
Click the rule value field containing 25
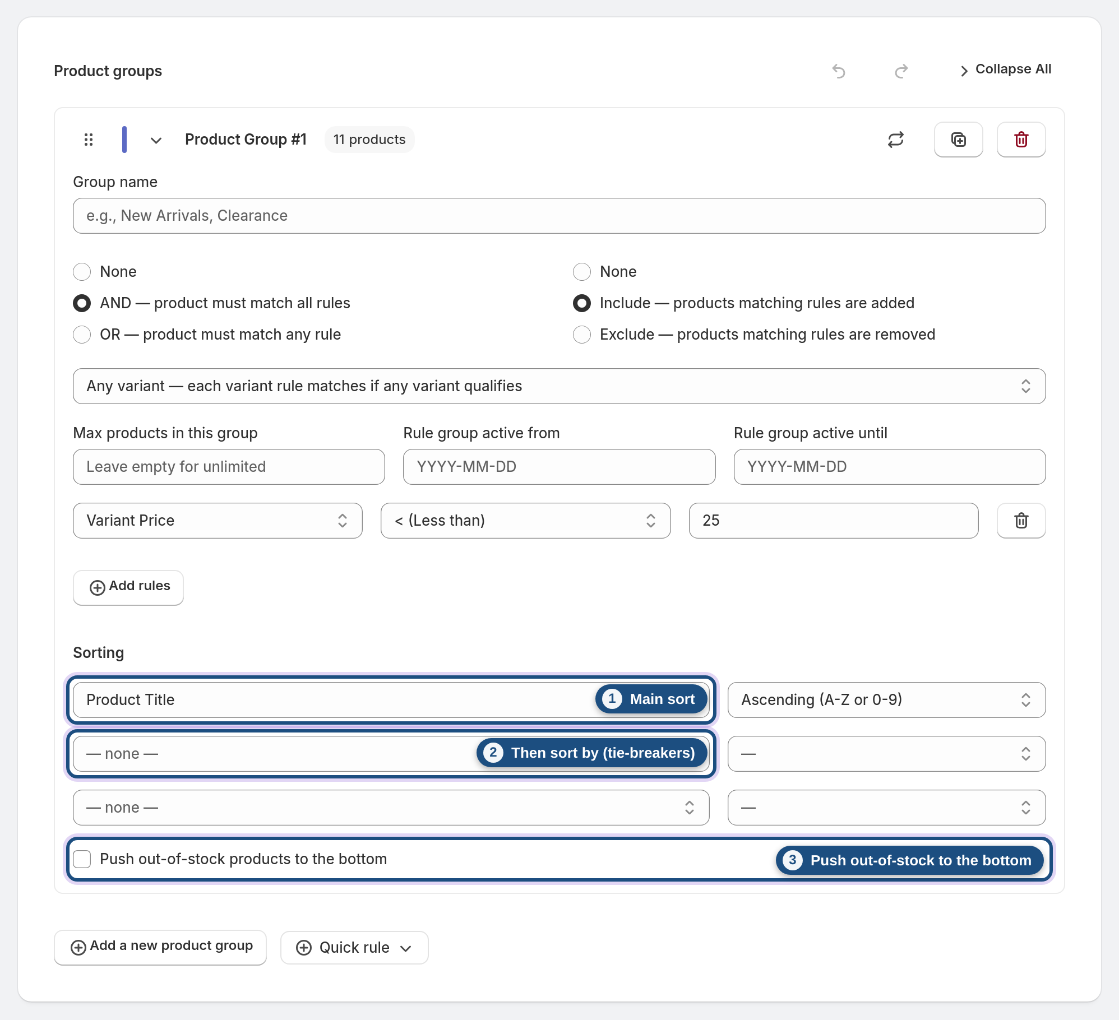834,521
